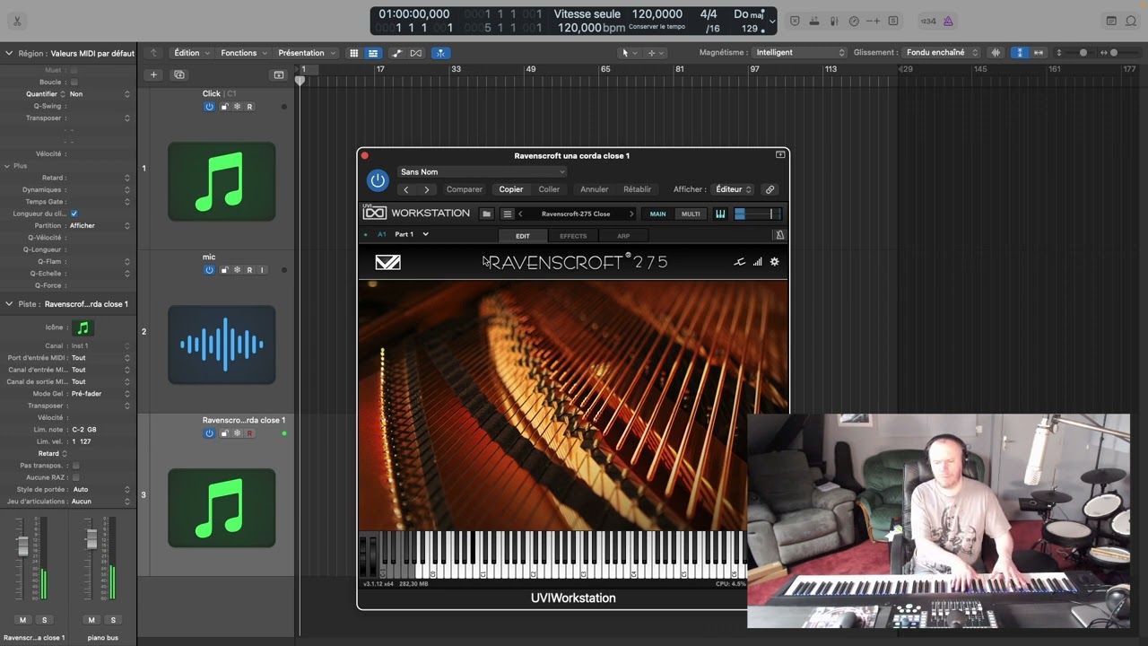Collapse the Piste inspector disclosure triangle
The image size is (1148, 646).
(9, 304)
